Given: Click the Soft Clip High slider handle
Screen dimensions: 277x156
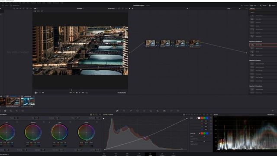Looking at the screenshot, I should (x=204, y=142).
